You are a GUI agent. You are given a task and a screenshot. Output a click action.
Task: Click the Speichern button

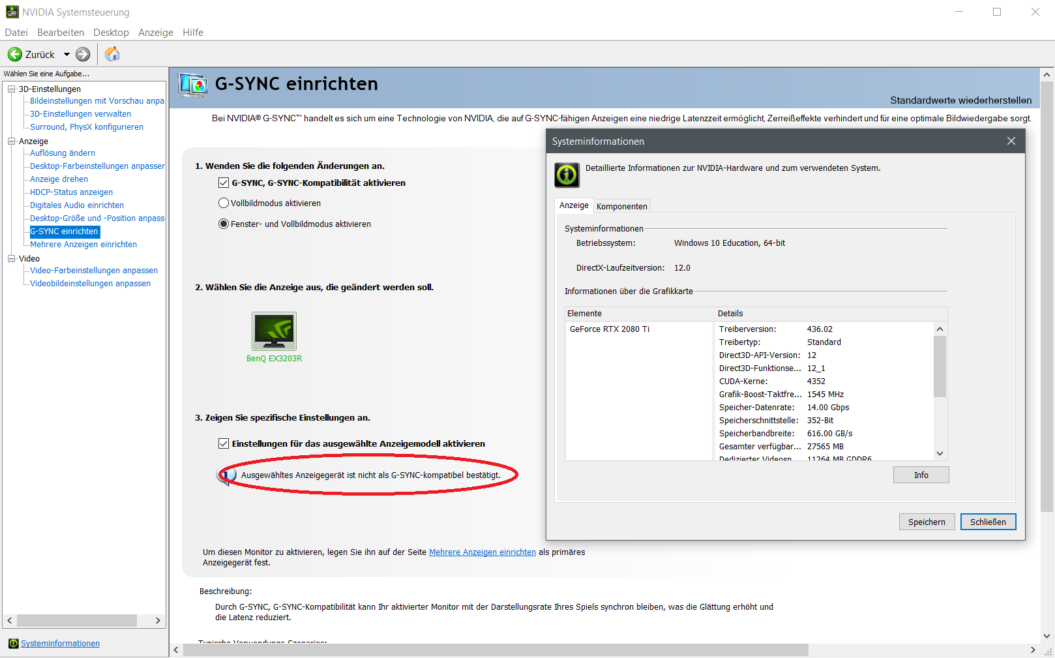pyautogui.click(x=927, y=522)
